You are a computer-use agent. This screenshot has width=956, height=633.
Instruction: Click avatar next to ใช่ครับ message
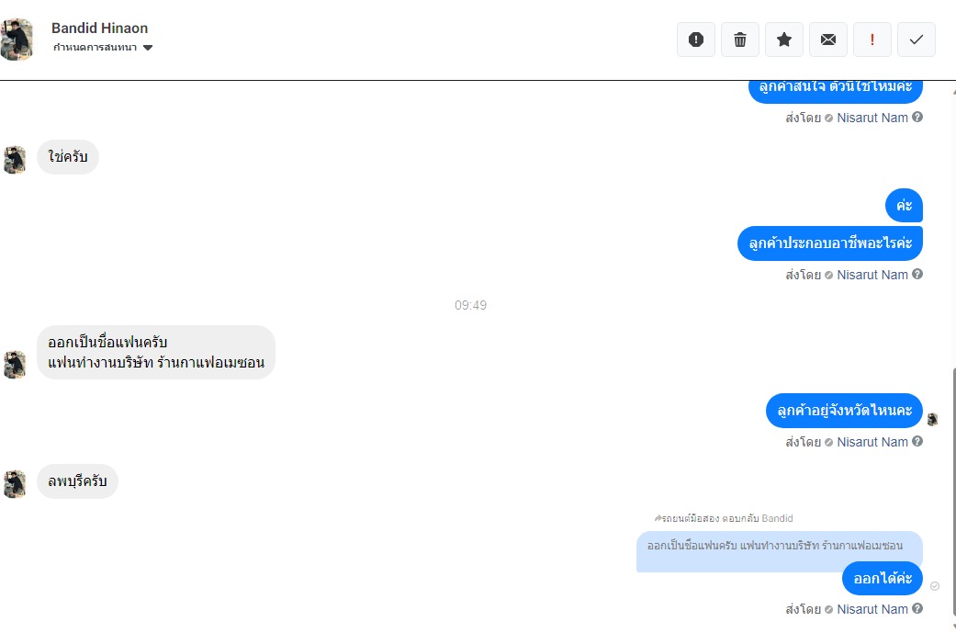pos(15,161)
